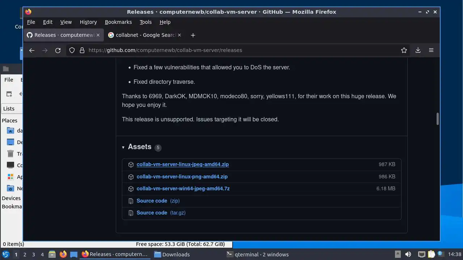Click show desktop icon on taskbar
This screenshot has width=463, height=260.
(x=74, y=254)
